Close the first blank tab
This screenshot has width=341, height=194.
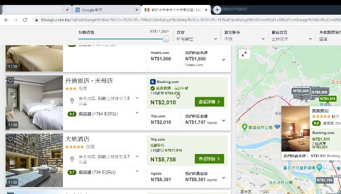pos(67,10)
